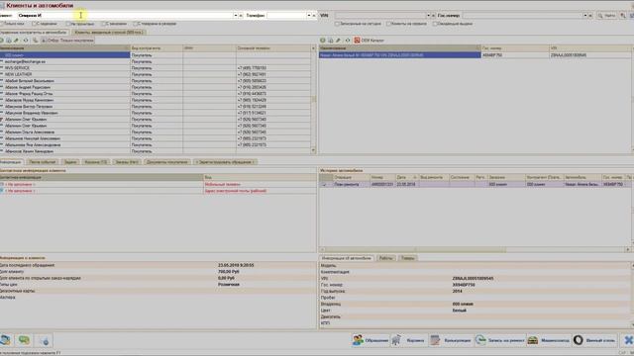Click the first icon in the bottom-left corner
The image size is (634, 356).
(x=5, y=340)
